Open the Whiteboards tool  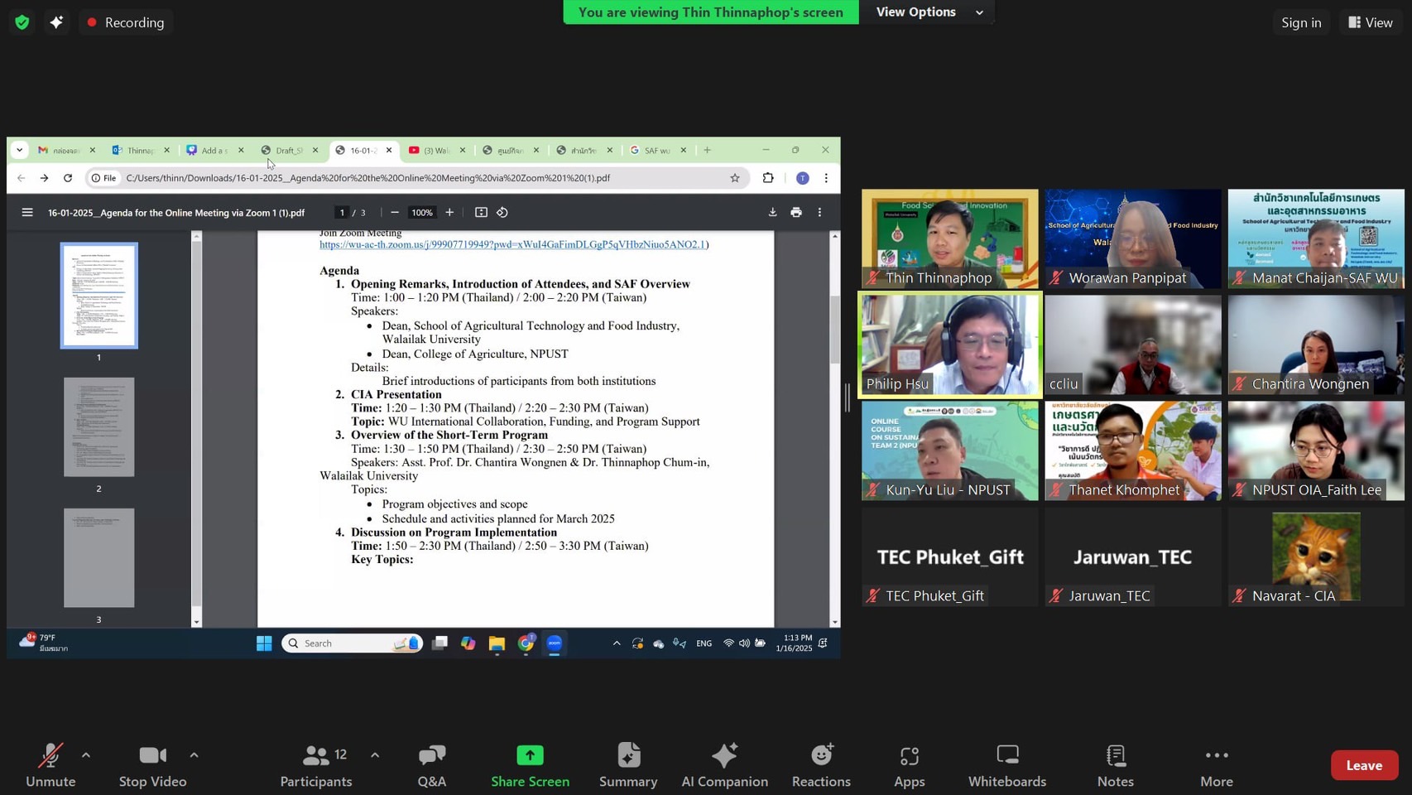(x=1006, y=765)
